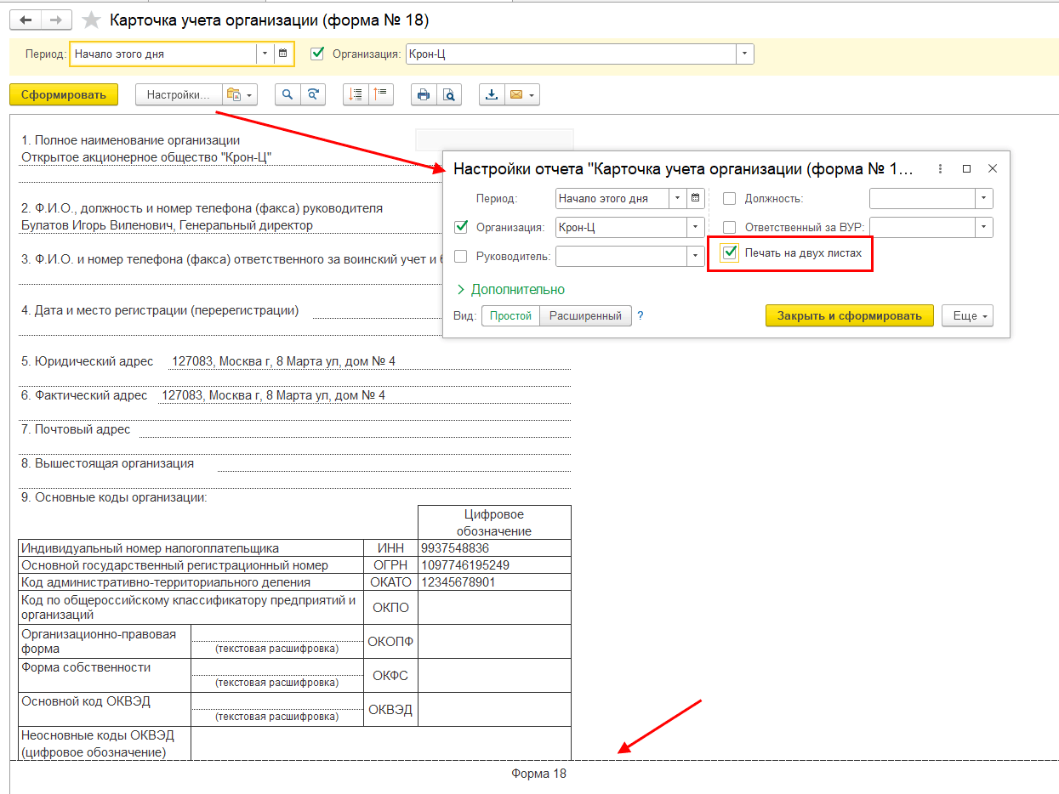Open the Еще menu button

coord(967,315)
